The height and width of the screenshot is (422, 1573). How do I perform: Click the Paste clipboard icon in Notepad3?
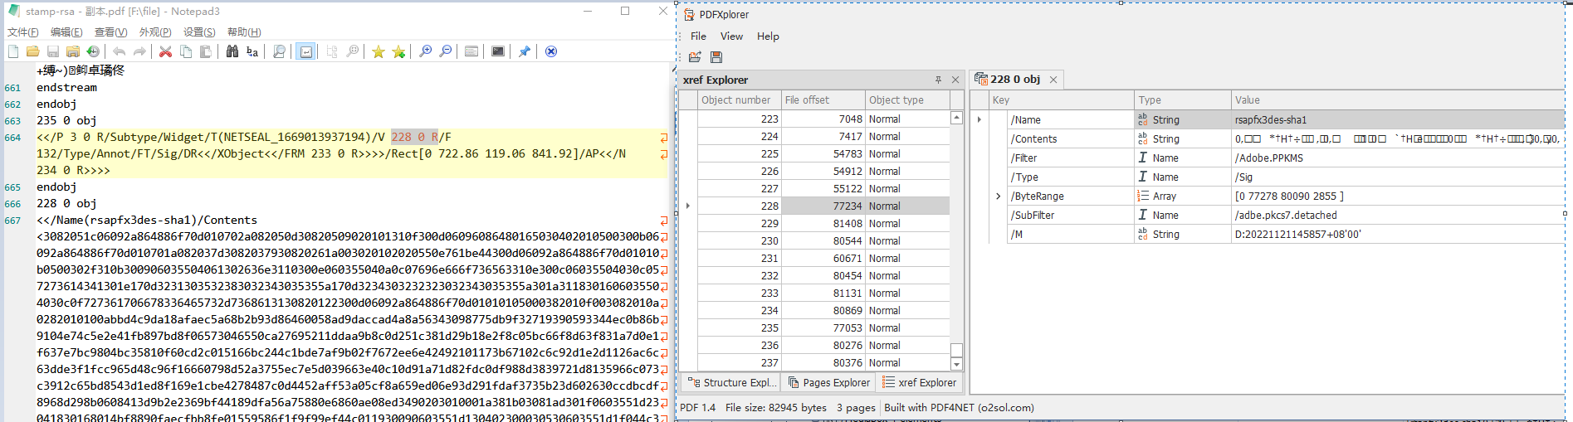205,51
